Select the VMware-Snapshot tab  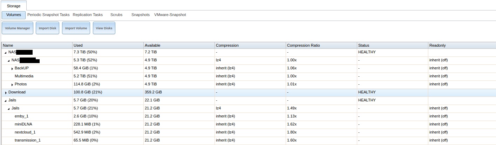point(170,15)
